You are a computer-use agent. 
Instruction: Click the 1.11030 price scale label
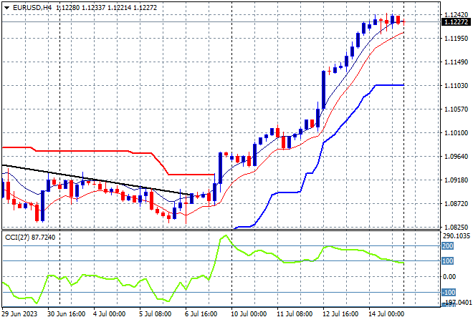pos(457,86)
